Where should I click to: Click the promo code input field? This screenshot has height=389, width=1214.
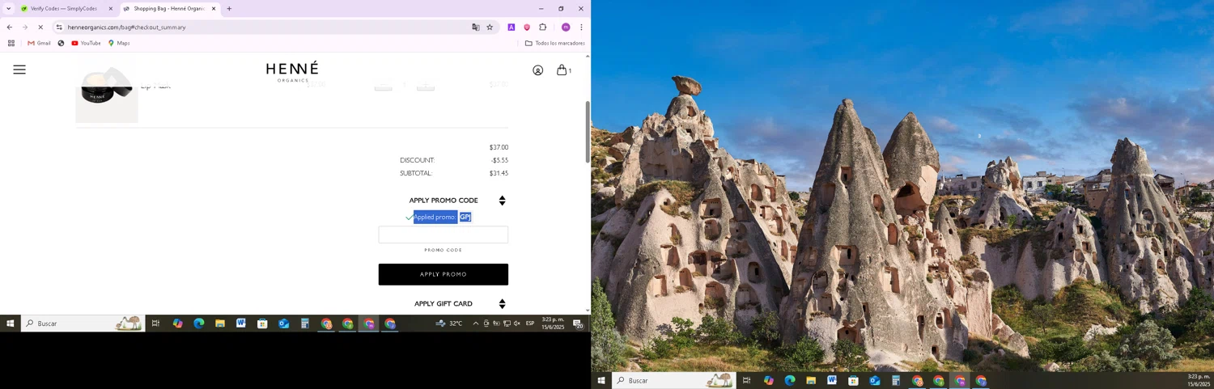click(x=444, y=235)
